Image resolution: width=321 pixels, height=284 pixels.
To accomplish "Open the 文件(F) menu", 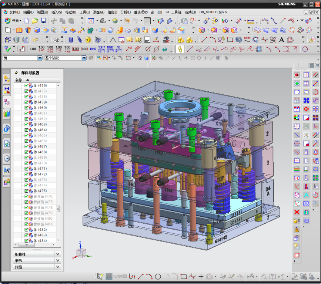I will point(14,12).
